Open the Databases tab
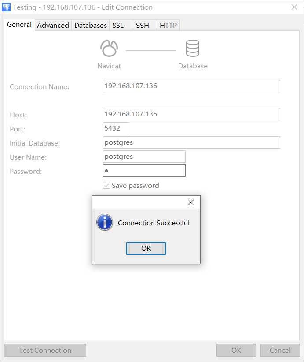304x362 pixels. tap(91, 25)
